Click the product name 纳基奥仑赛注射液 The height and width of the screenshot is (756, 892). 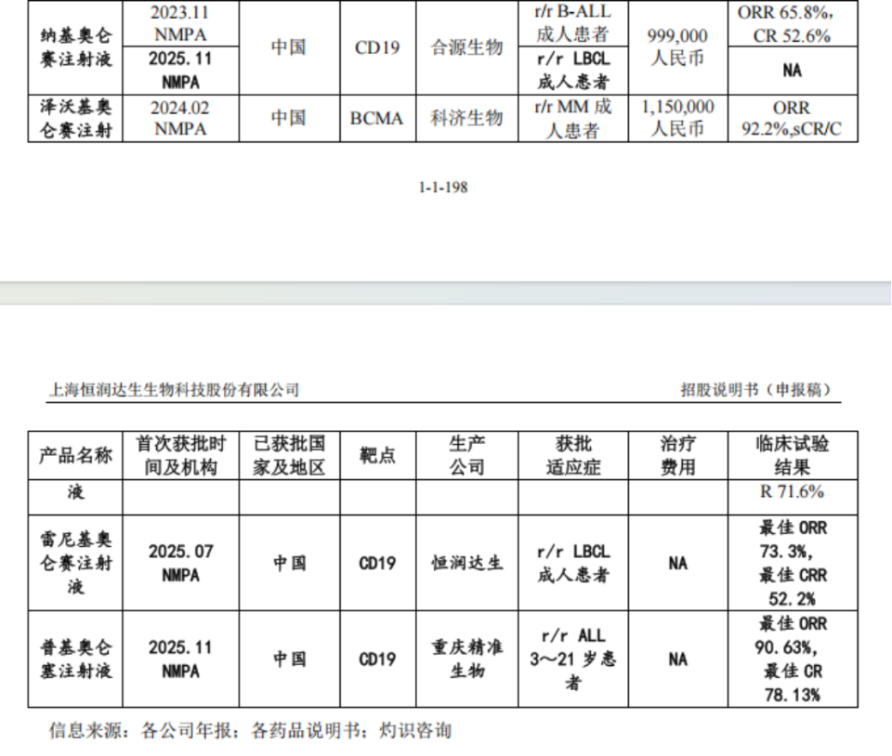click(x=75, y=47)
